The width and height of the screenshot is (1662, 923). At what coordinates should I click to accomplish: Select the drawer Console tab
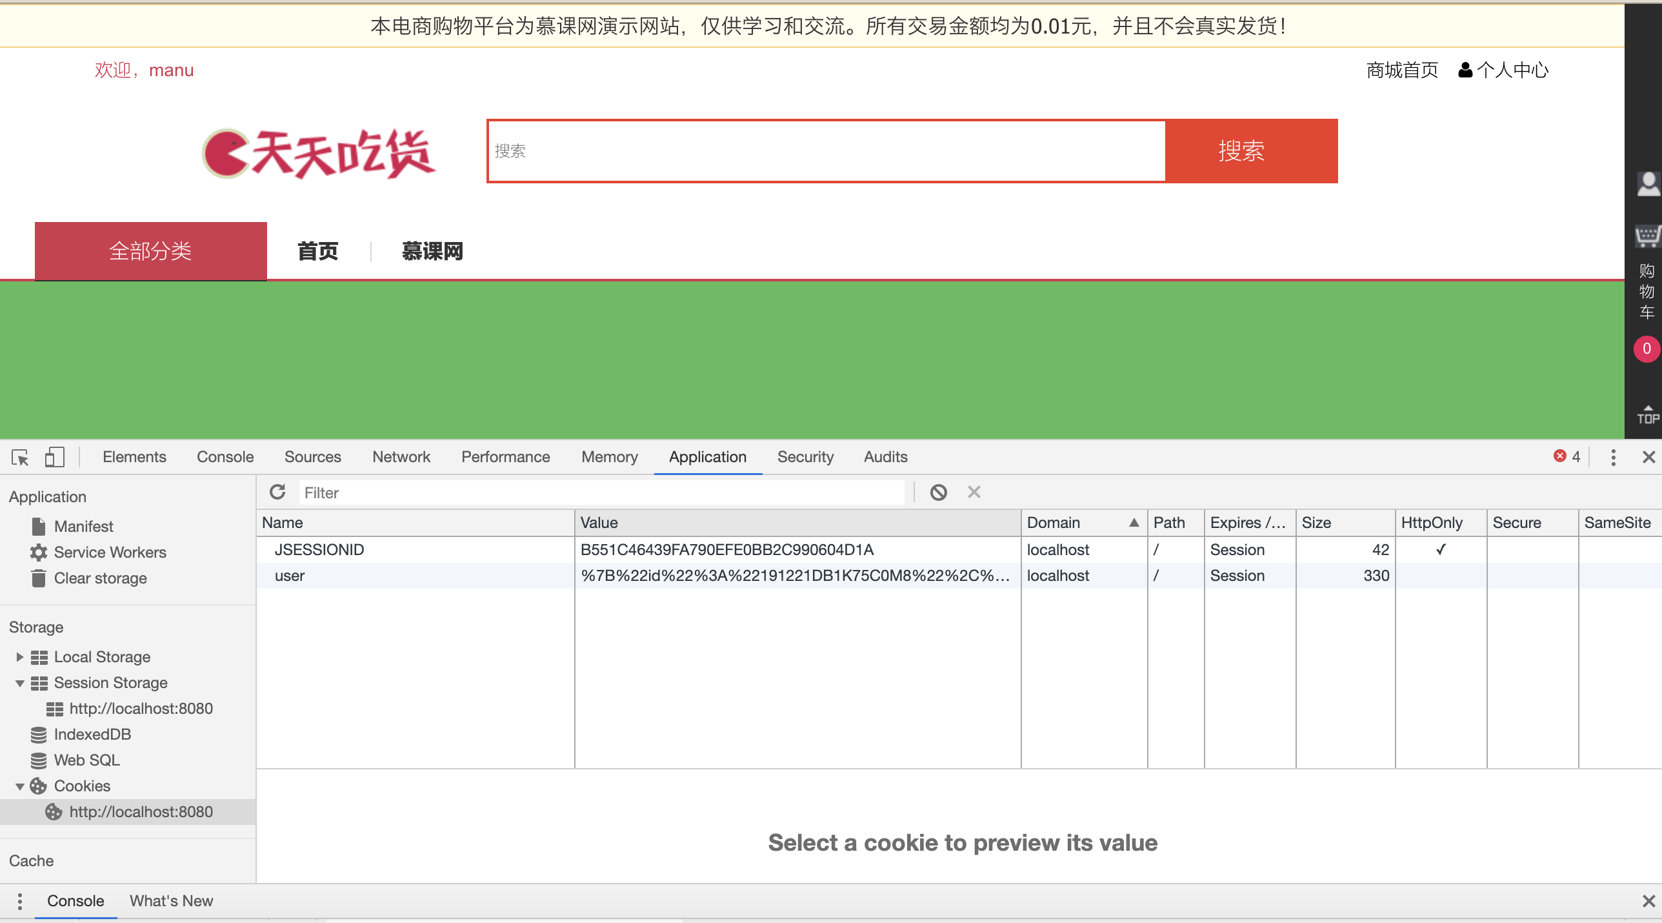pos(75,901)
